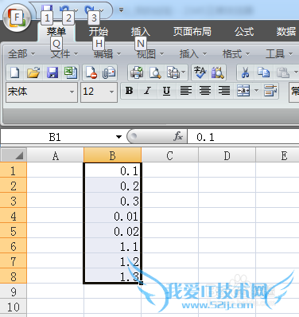Select cell containing 0.3

pyautogui.click(x=113, y=201)
